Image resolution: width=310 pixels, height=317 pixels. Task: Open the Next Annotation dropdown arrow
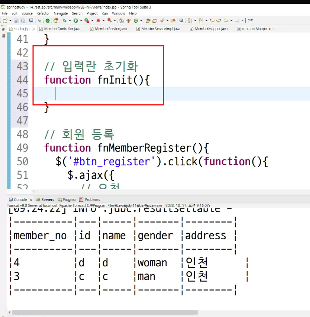pos(195,20)
